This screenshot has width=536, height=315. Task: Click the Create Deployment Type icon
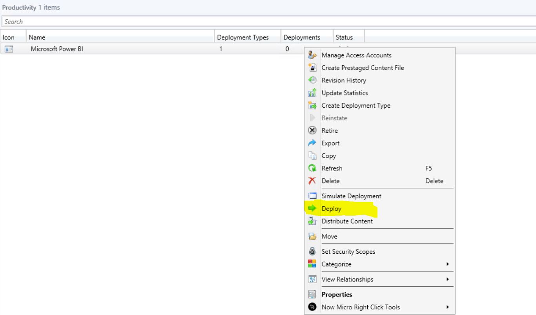(x=312, y=105)
